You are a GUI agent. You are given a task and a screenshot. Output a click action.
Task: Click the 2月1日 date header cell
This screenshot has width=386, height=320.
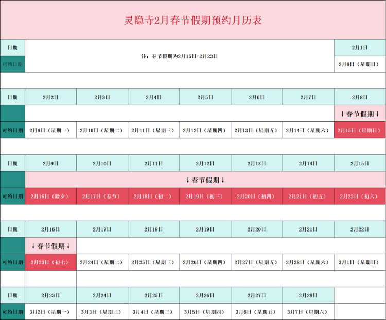359,47
